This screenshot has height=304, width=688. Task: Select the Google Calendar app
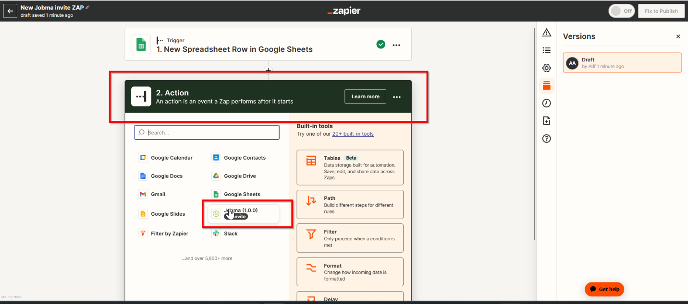[166, 158]
